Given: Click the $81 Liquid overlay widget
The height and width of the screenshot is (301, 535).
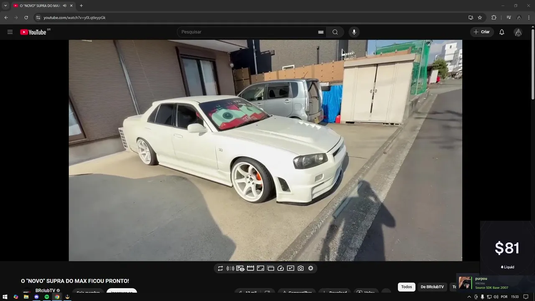Looking at the screenshot, I should pos(507,247).
